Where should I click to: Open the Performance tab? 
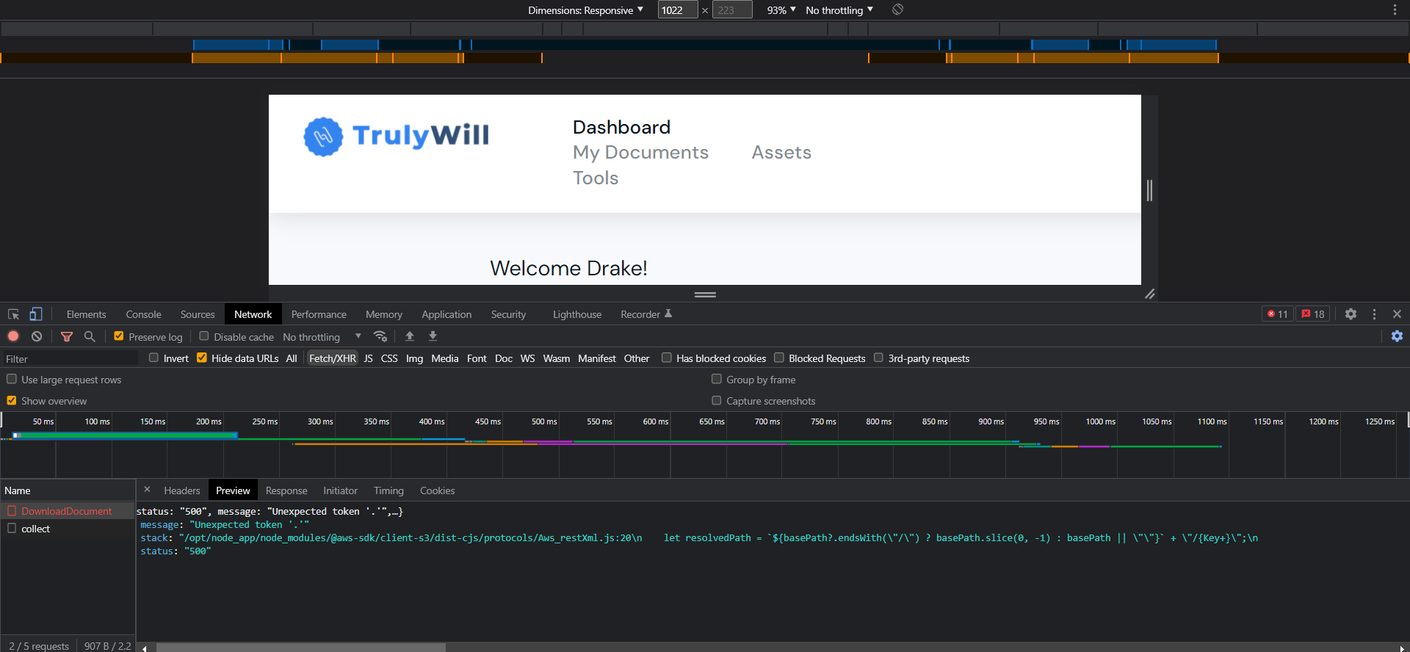tap(319, 314)
